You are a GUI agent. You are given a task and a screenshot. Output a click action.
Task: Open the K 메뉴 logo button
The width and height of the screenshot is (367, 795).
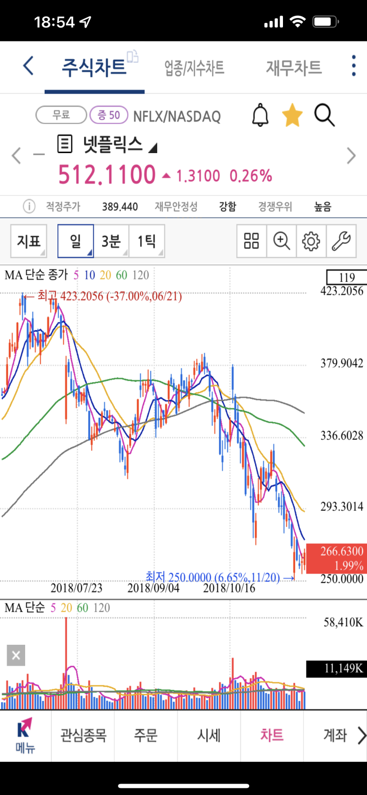(25, 736)
